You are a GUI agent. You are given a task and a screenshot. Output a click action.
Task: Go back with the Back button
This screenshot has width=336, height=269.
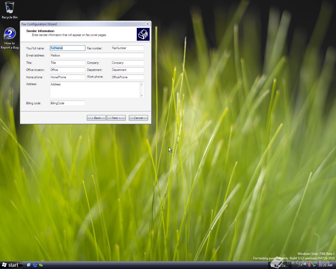point(96,118)
